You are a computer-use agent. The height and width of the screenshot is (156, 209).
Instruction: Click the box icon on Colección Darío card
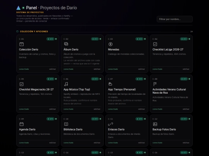click(21, 44)
